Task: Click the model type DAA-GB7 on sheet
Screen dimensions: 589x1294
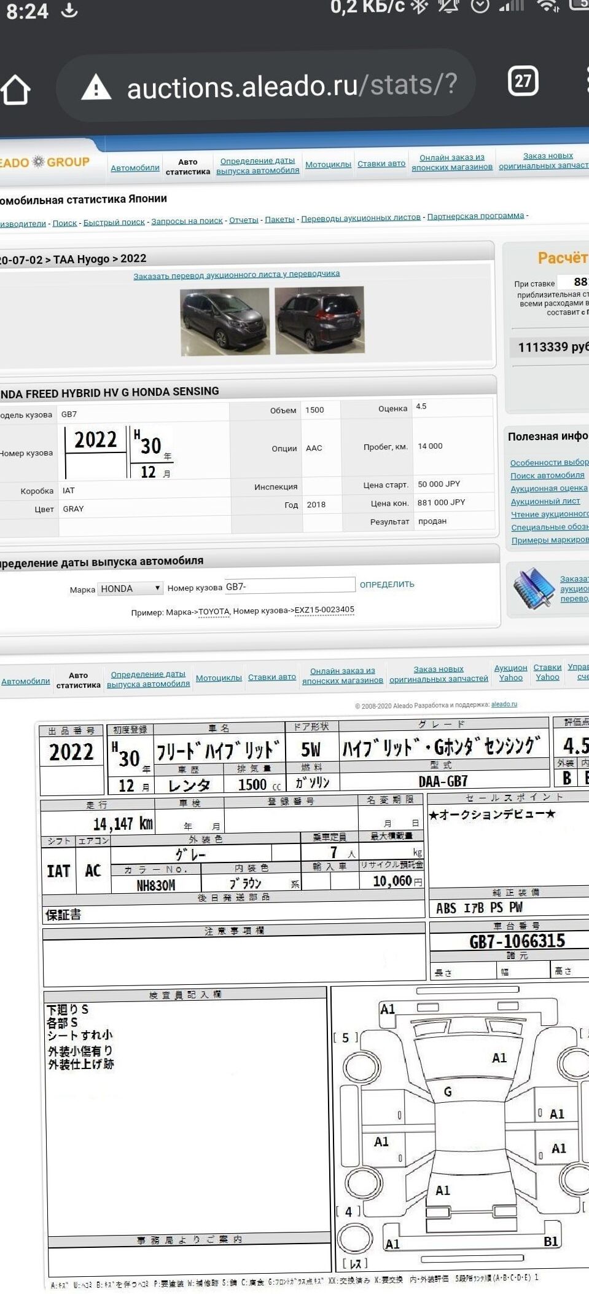Action: click(x=443, y=781)
